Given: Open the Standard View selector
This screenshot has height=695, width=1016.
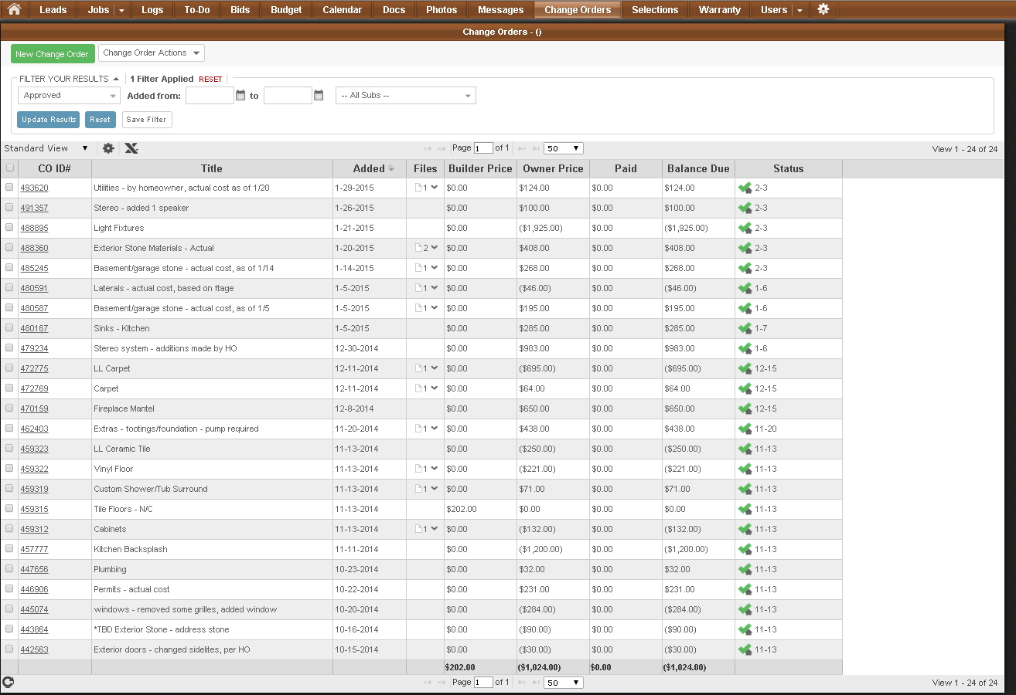Looking at the screenshot, I should [46, 148].
